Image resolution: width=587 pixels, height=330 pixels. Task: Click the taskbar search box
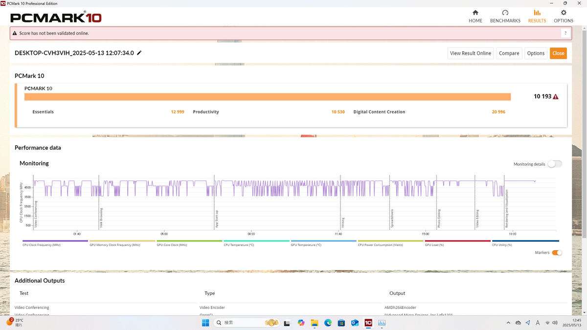tap(247, 323)
